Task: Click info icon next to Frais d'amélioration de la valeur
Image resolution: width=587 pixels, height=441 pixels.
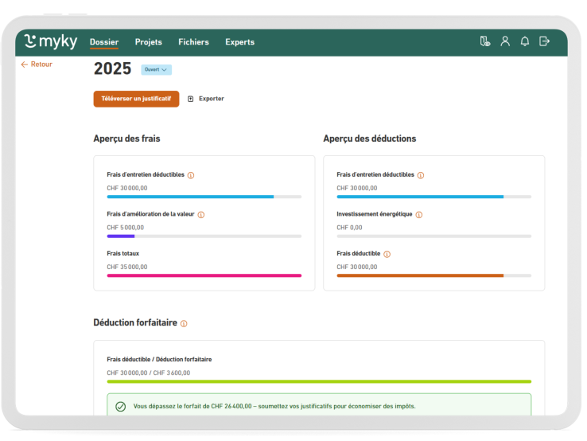Action: tap(201, 215)
